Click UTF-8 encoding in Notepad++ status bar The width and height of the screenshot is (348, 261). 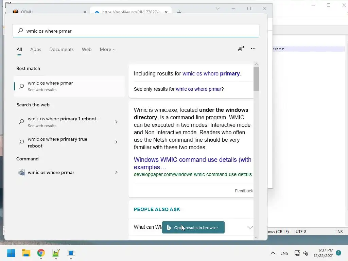301,232
